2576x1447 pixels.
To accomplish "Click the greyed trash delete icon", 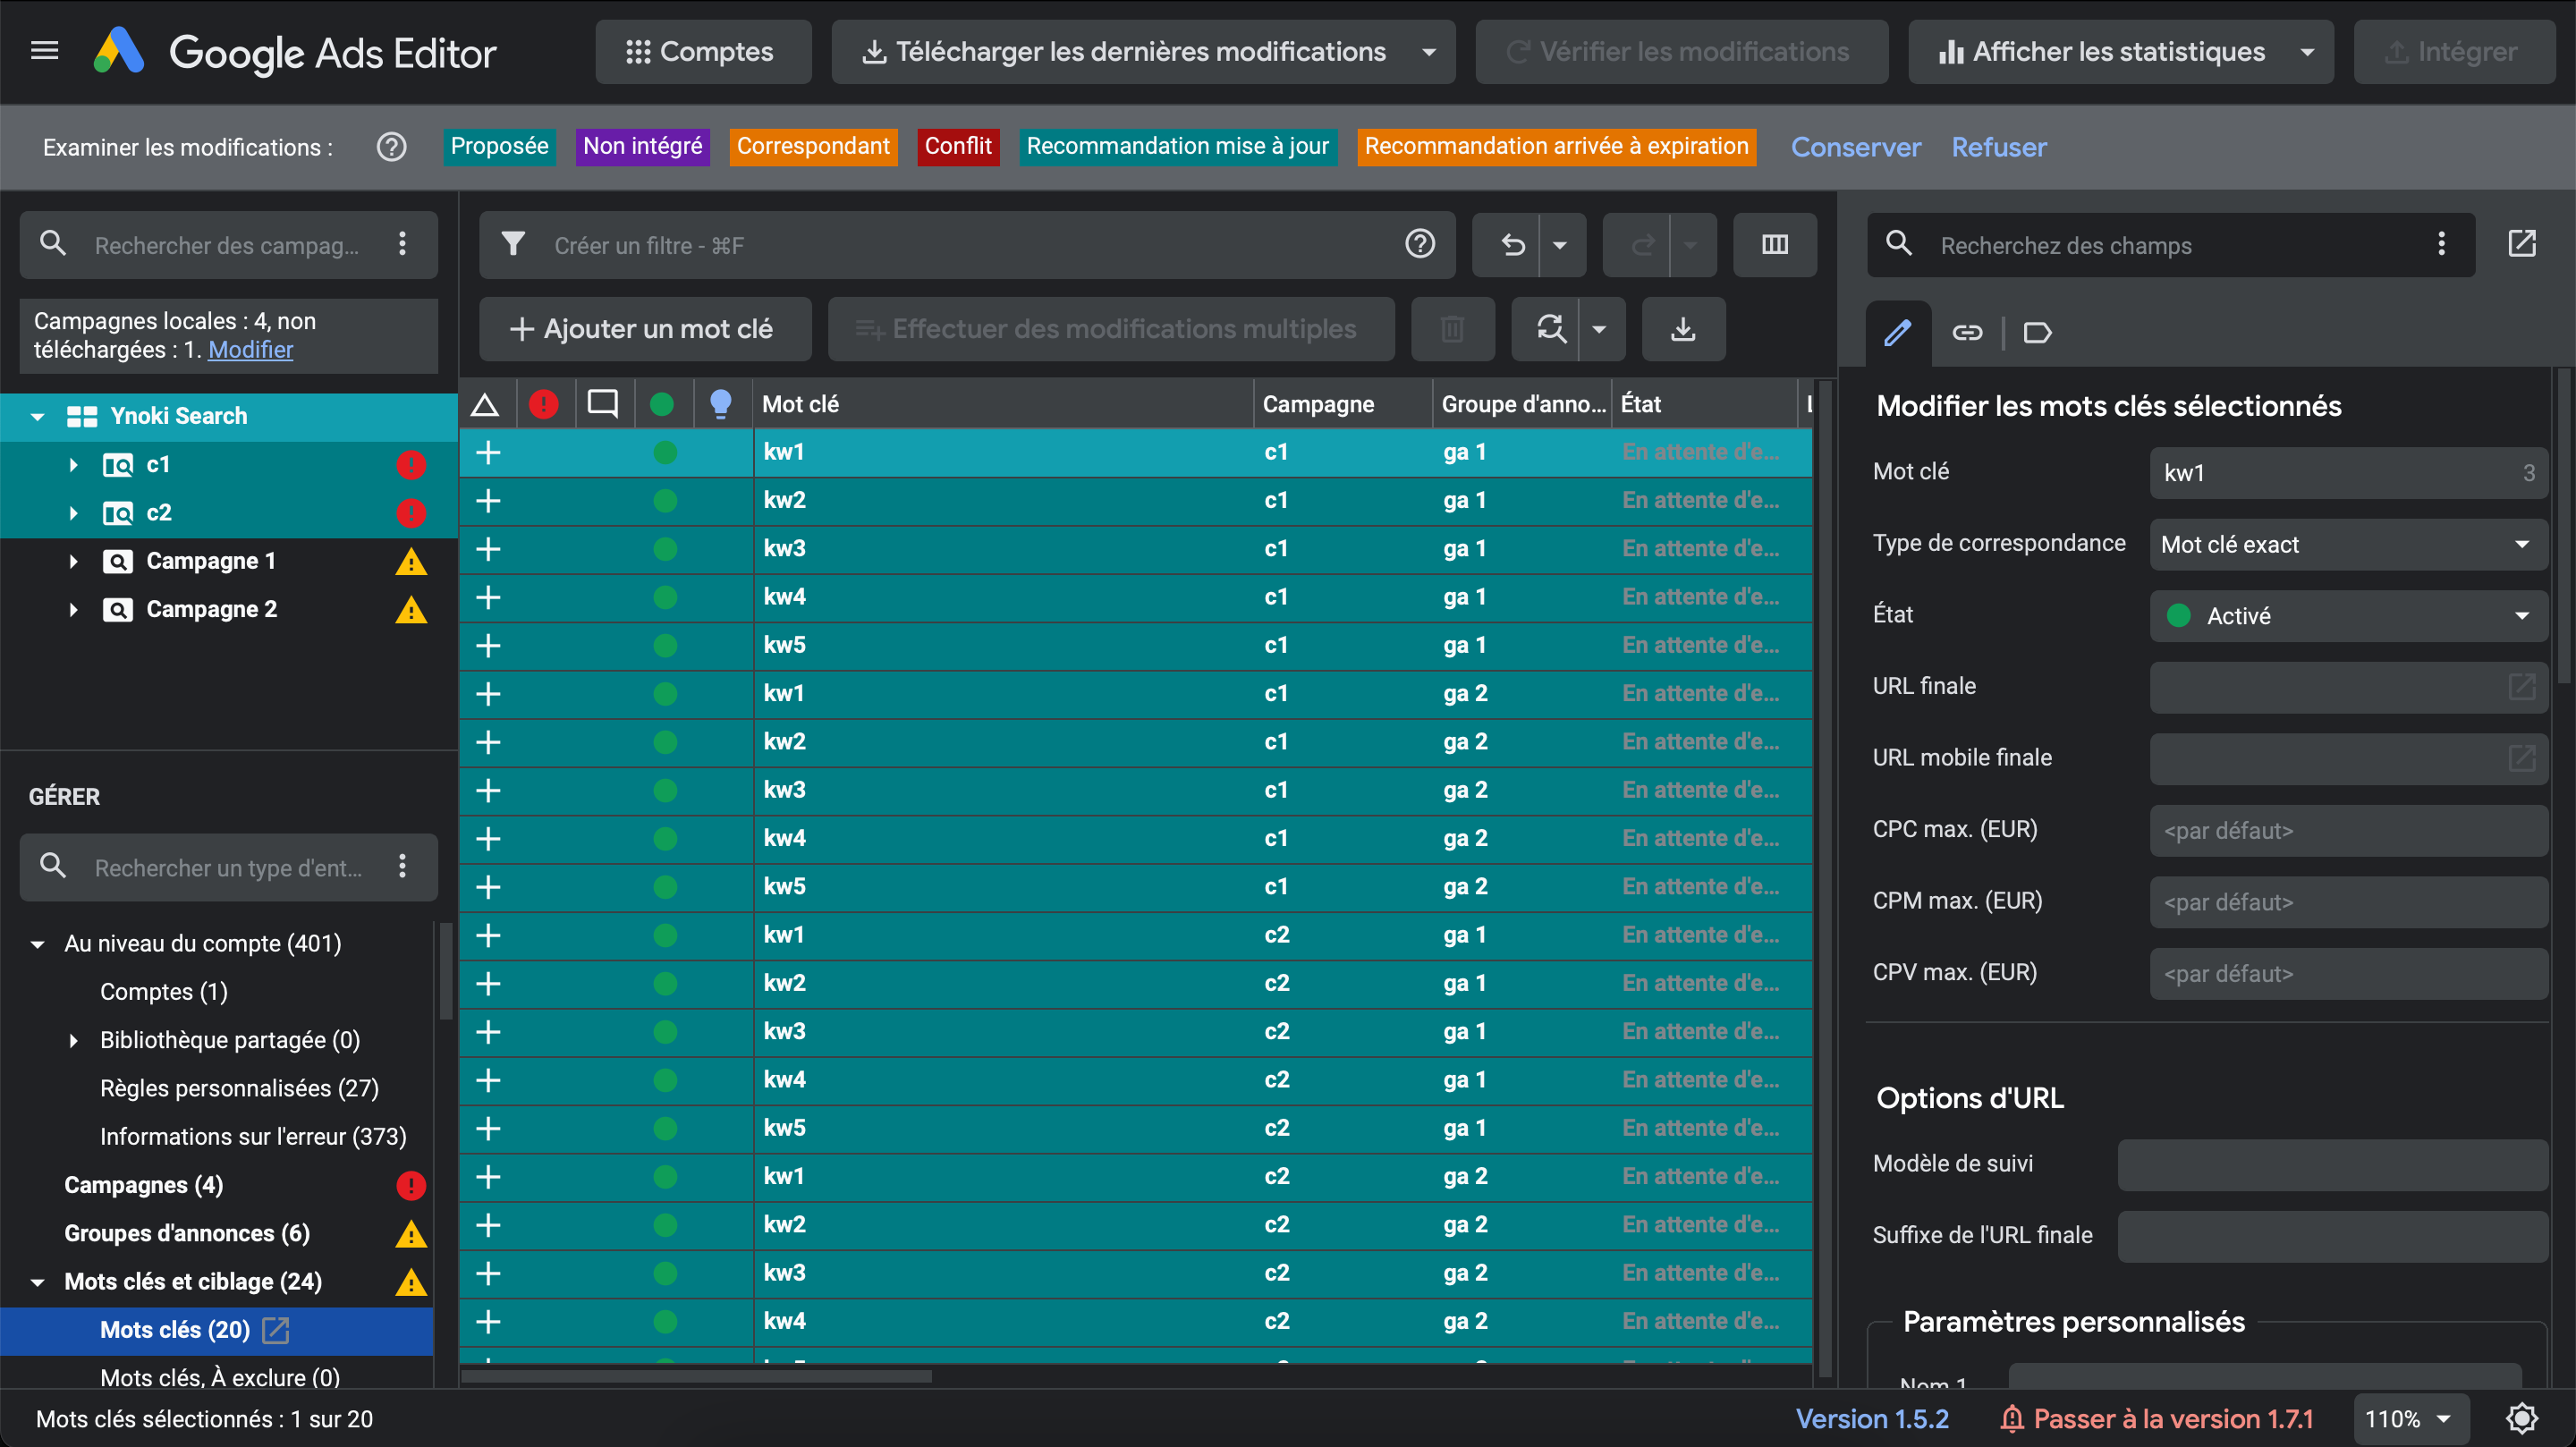I will [1452, 329].
